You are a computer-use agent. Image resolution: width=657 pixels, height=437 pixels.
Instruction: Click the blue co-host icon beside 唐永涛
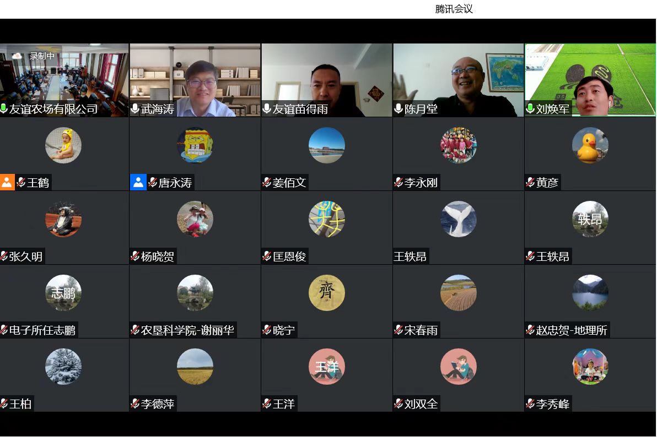pos(138,182)
